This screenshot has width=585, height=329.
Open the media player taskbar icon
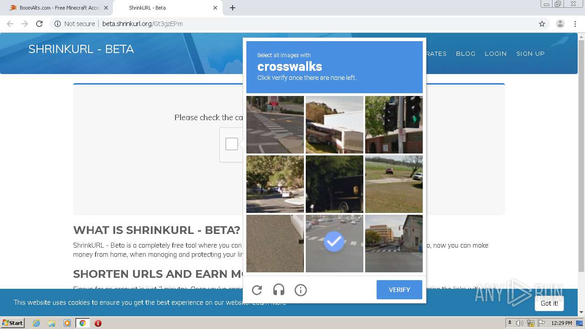[x=67, y=323]
